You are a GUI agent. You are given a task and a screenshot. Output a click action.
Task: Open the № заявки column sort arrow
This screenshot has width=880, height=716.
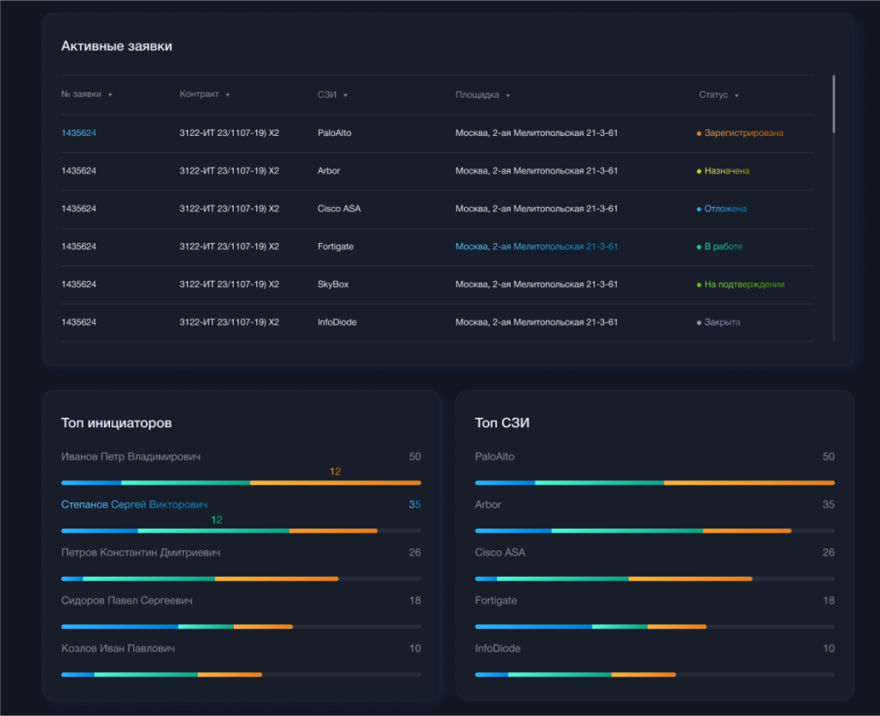pyautogui.click(x=110, y=95)
